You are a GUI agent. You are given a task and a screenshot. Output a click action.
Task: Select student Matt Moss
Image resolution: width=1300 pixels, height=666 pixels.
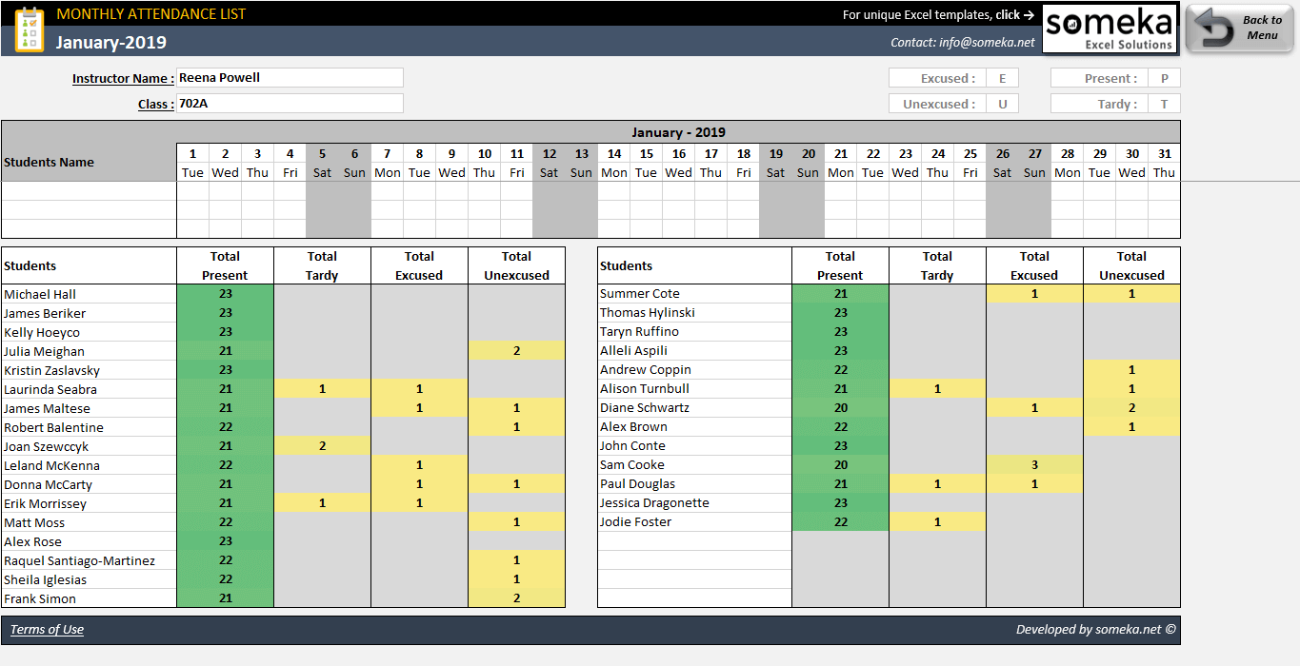point(89,522)
